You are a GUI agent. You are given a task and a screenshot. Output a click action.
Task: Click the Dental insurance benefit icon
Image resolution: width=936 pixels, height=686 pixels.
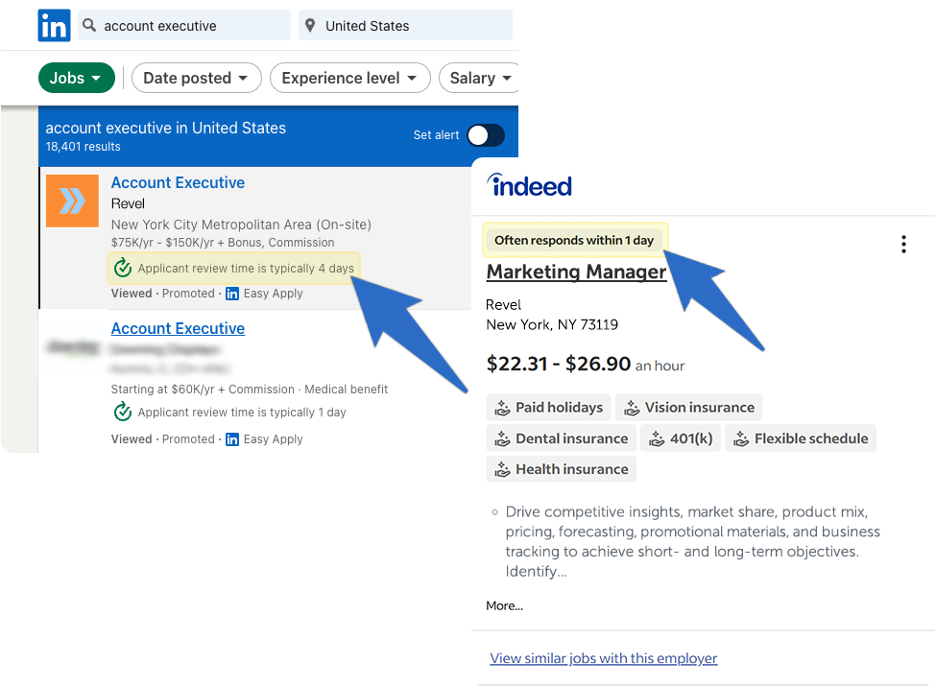pos(503,439)
